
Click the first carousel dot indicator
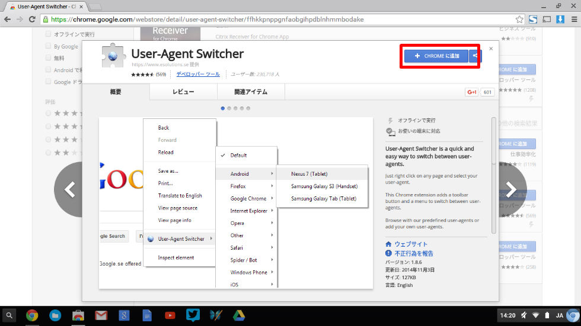(x=223, y=108)
